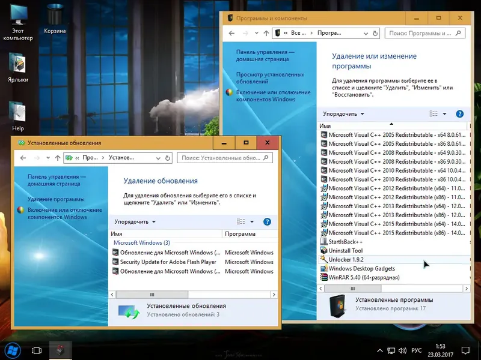Open help in Установленные обновления toolbar
The height and width of the screenshot is (360, 481).
[x=267, y=221]
